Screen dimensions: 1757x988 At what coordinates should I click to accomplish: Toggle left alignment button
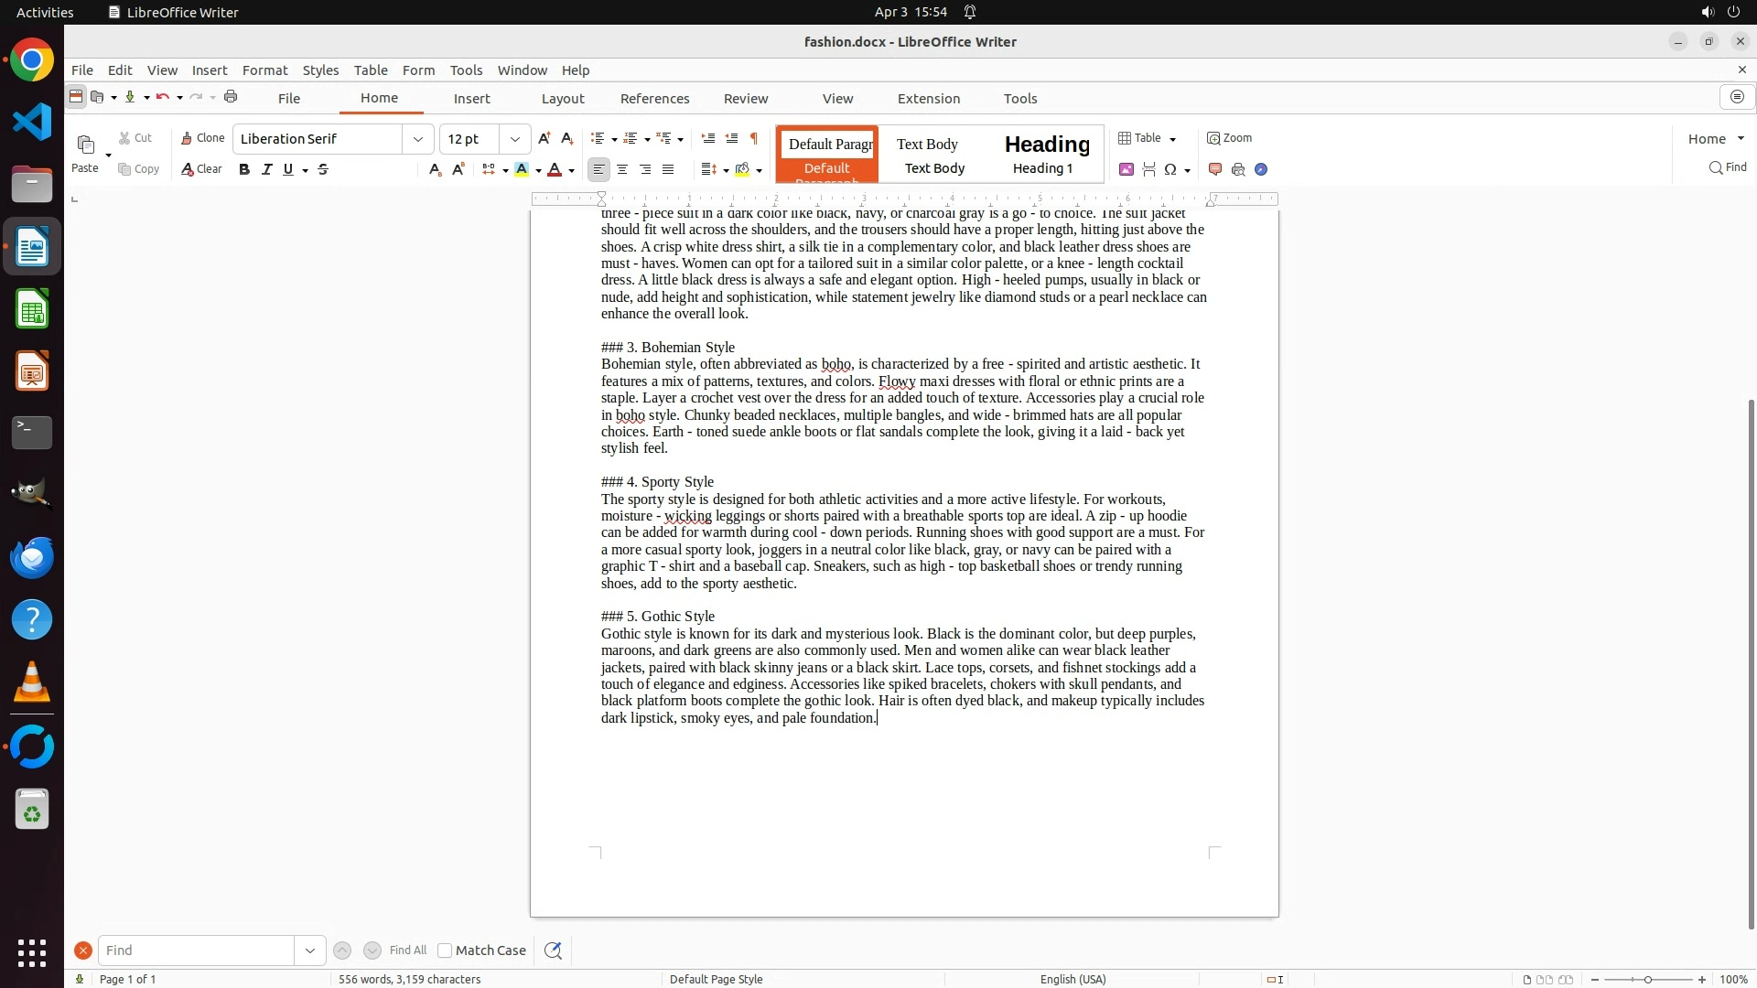pyautogui.click(x=598, y=169)
